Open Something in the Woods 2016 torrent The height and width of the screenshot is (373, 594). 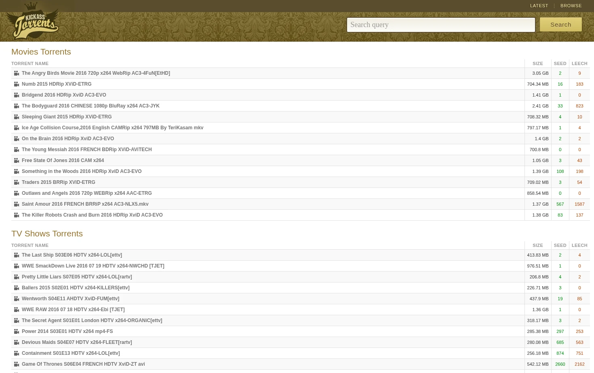(82, 171)
